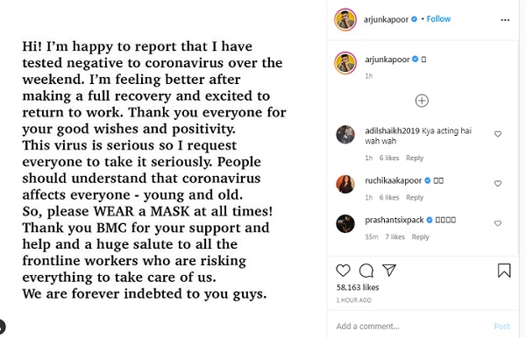Viewport: 526px width, 338px height.
Task: Click the Post comment button
Action: [501, 326]
